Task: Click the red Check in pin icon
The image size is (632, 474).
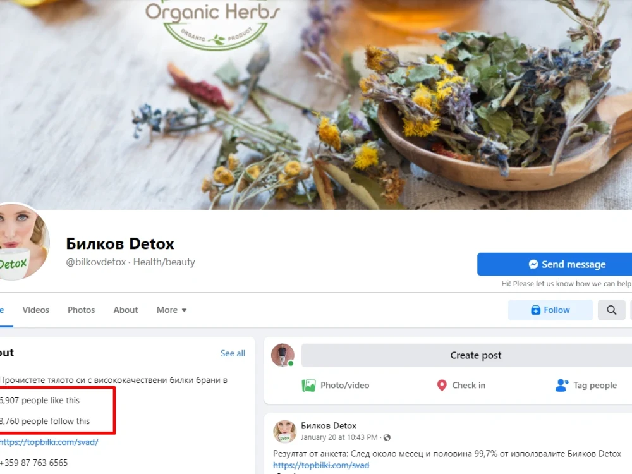Action: click(442, 386)
